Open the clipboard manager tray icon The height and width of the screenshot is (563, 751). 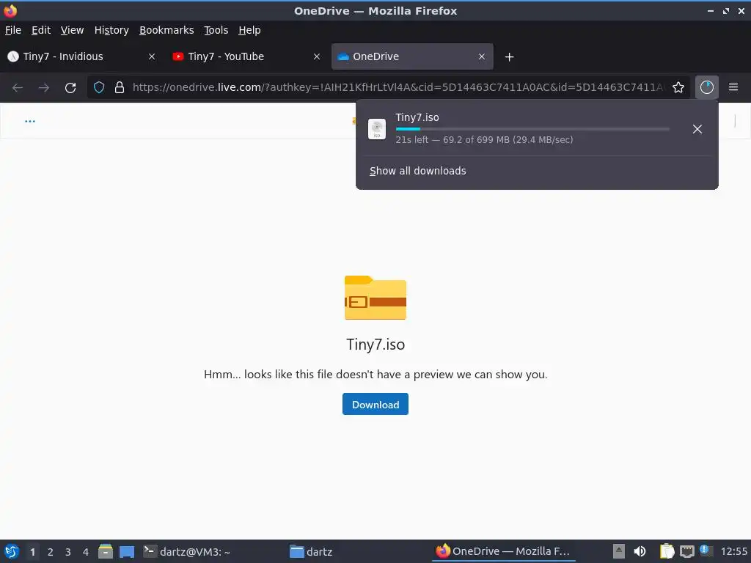pos(667,551)
